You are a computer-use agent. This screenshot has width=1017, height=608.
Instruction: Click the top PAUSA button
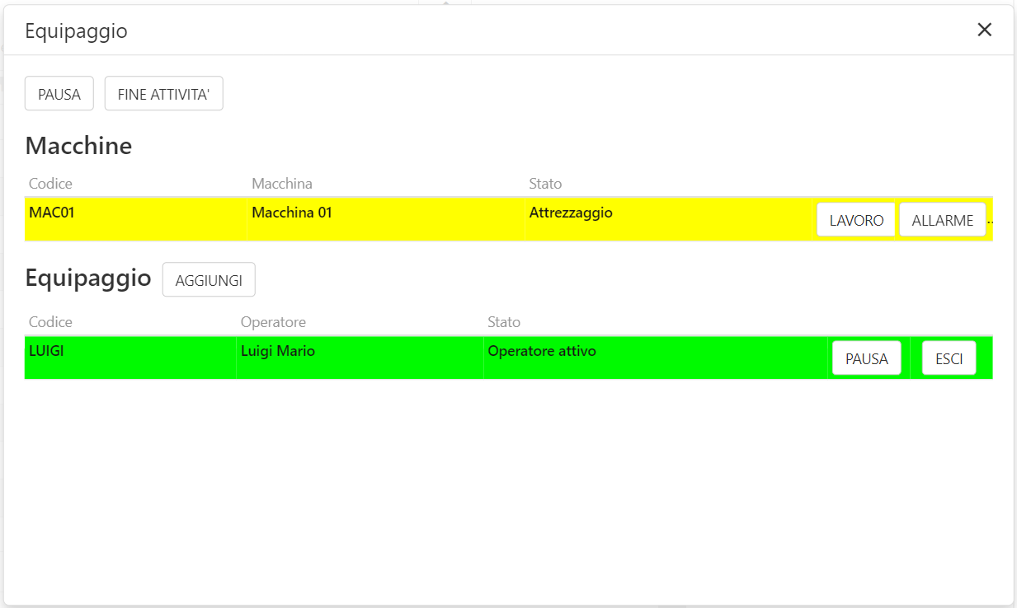point(59,94)
